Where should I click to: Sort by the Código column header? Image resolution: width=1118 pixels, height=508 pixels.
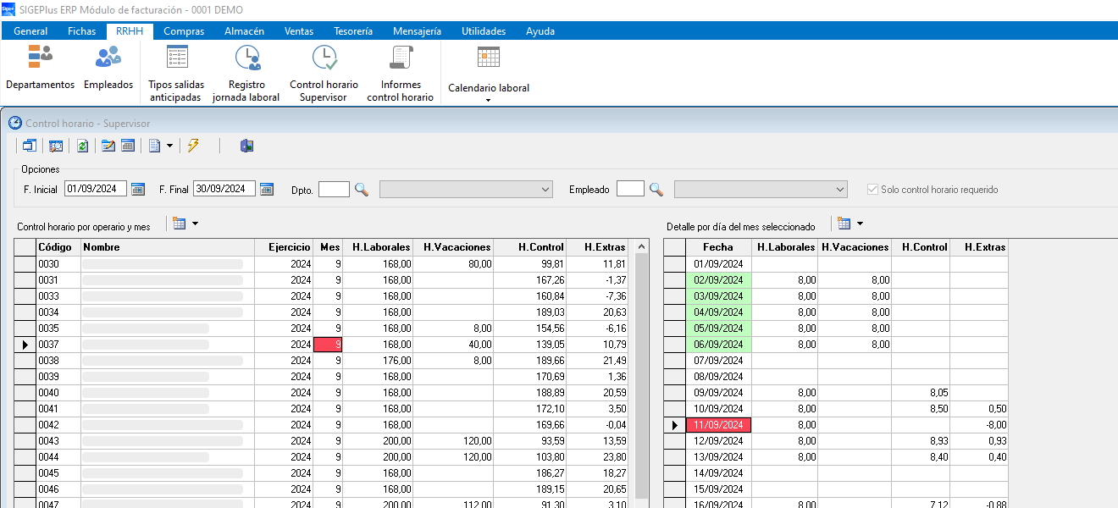[58, 247]
